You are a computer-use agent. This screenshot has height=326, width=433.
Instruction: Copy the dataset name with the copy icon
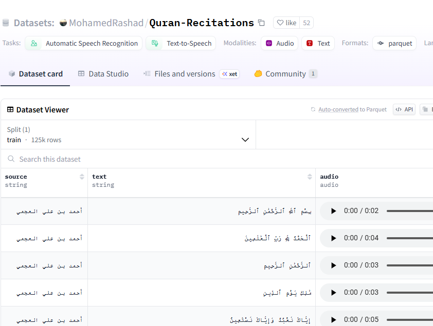261,23
